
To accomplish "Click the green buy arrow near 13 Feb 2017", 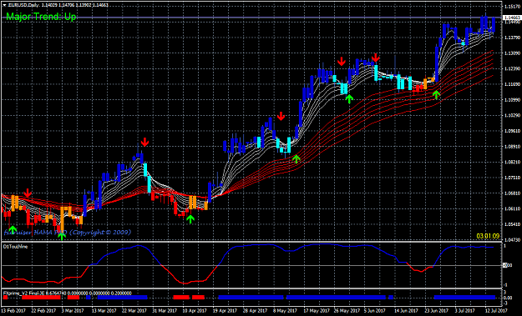I will coord(13,229).
